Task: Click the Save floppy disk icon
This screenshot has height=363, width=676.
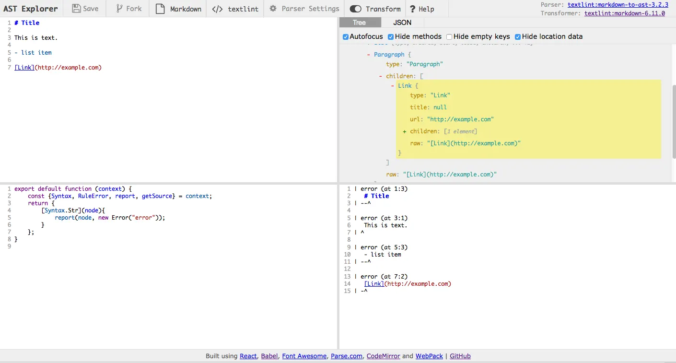Action: tap(77, 9)
